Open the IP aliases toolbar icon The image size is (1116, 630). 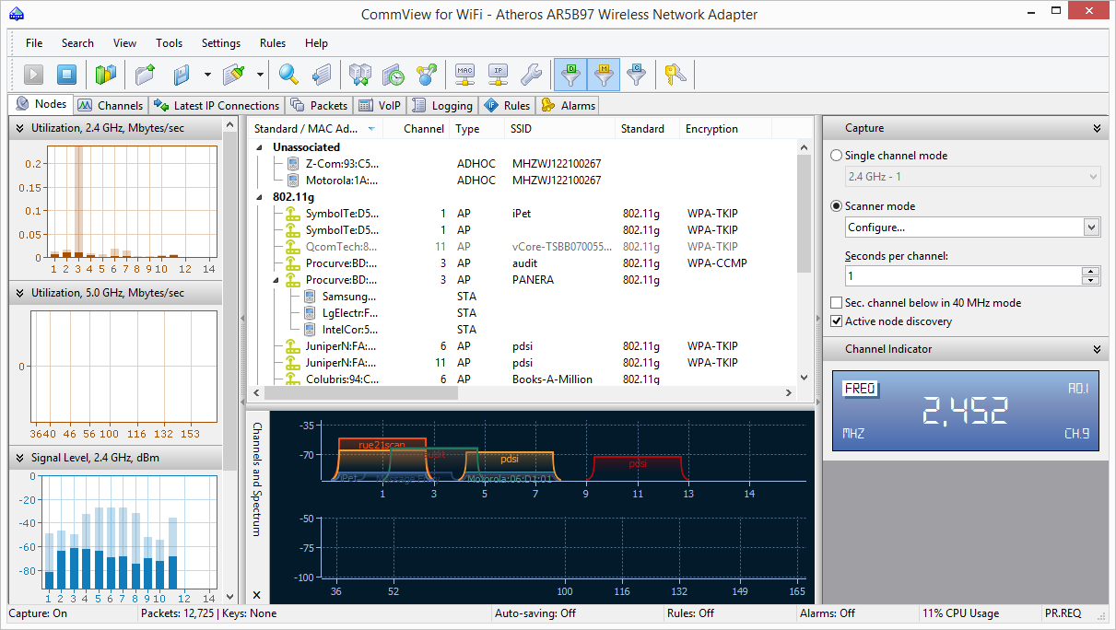coord(498,75)
